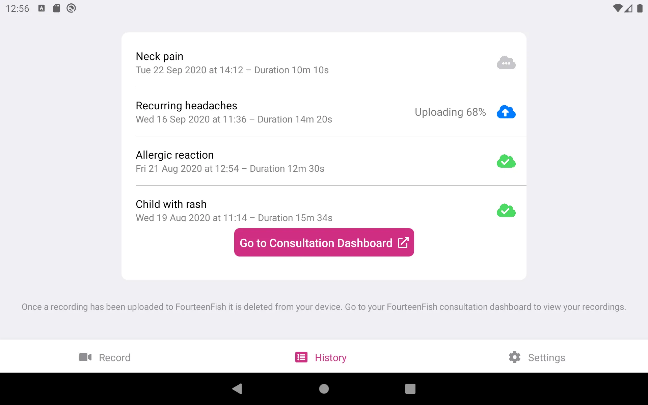Click the Record camera icon

[85, 357]
